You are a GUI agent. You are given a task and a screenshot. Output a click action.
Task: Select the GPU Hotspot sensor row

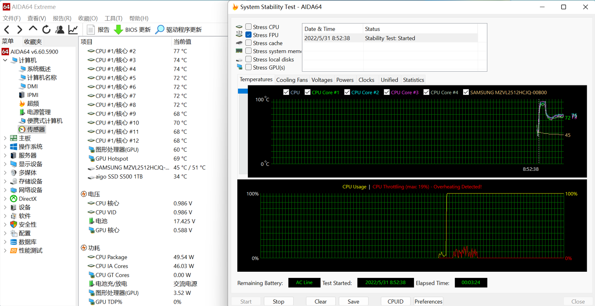[x=153, y=159]
